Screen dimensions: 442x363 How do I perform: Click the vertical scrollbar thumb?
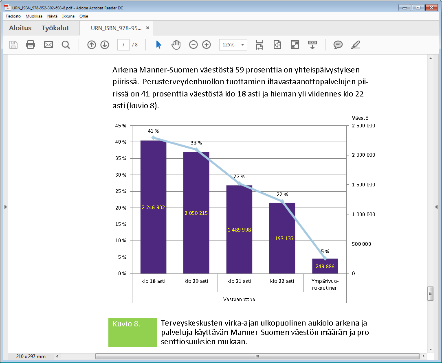pyautogui.click(x=431, y=293)
